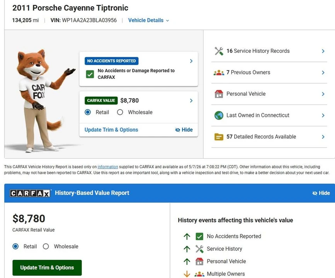The height and width of the screenshot is (278, 335).
Task: Click the crossed-eye icon in the blue report header
Action: click(x=315, y=193)
